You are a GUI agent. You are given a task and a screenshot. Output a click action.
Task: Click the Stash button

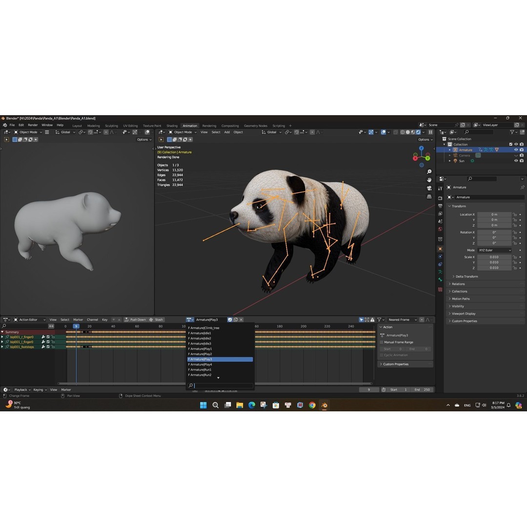coord(156,320)
